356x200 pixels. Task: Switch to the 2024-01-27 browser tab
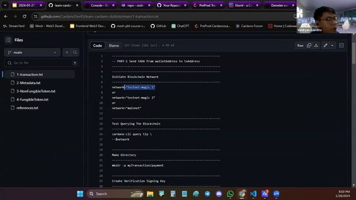pyautogui.click(x=27, y=5)
